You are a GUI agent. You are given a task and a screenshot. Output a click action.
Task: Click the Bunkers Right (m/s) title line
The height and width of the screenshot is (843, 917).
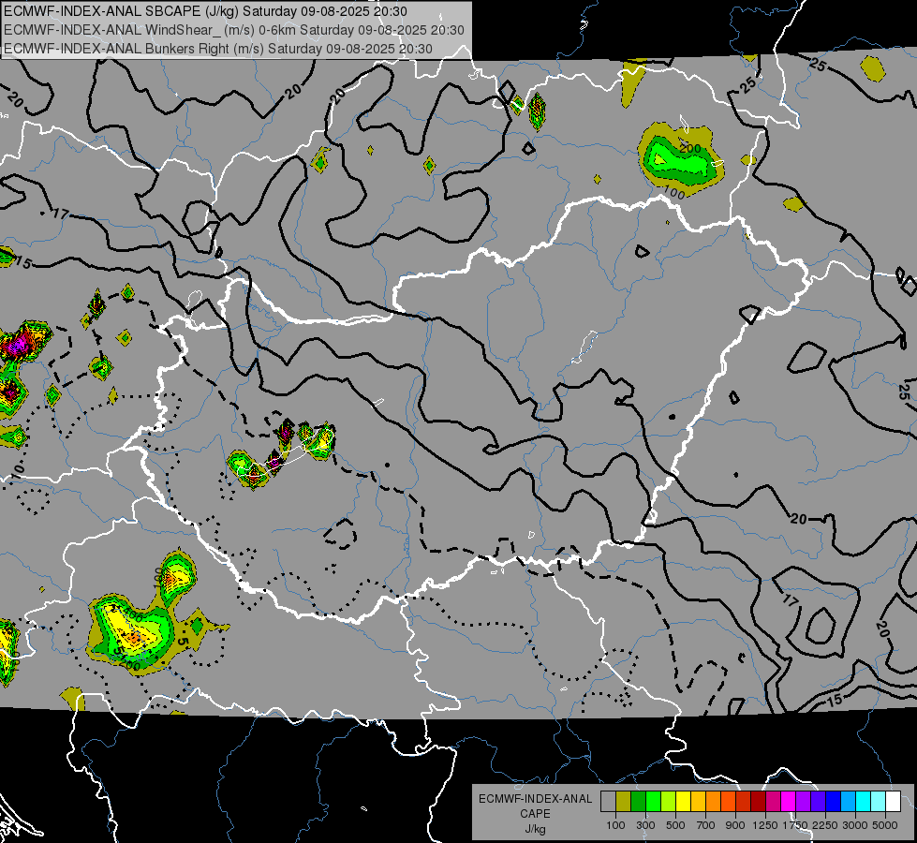pos(218,49)
